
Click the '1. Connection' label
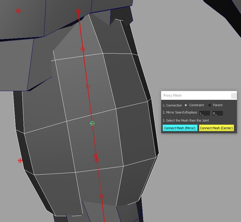172,105
